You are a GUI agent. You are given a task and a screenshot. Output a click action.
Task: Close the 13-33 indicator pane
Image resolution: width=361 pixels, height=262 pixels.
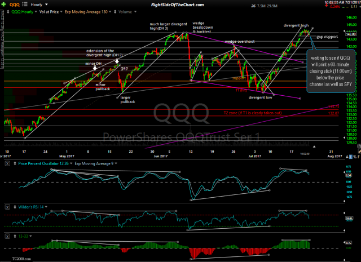[x=7, y=236]
